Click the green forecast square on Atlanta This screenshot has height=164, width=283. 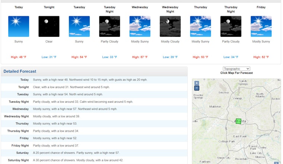point(238,121)
